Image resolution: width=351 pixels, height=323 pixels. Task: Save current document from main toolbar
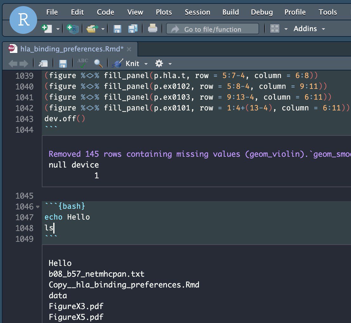(x=117, y=29)
